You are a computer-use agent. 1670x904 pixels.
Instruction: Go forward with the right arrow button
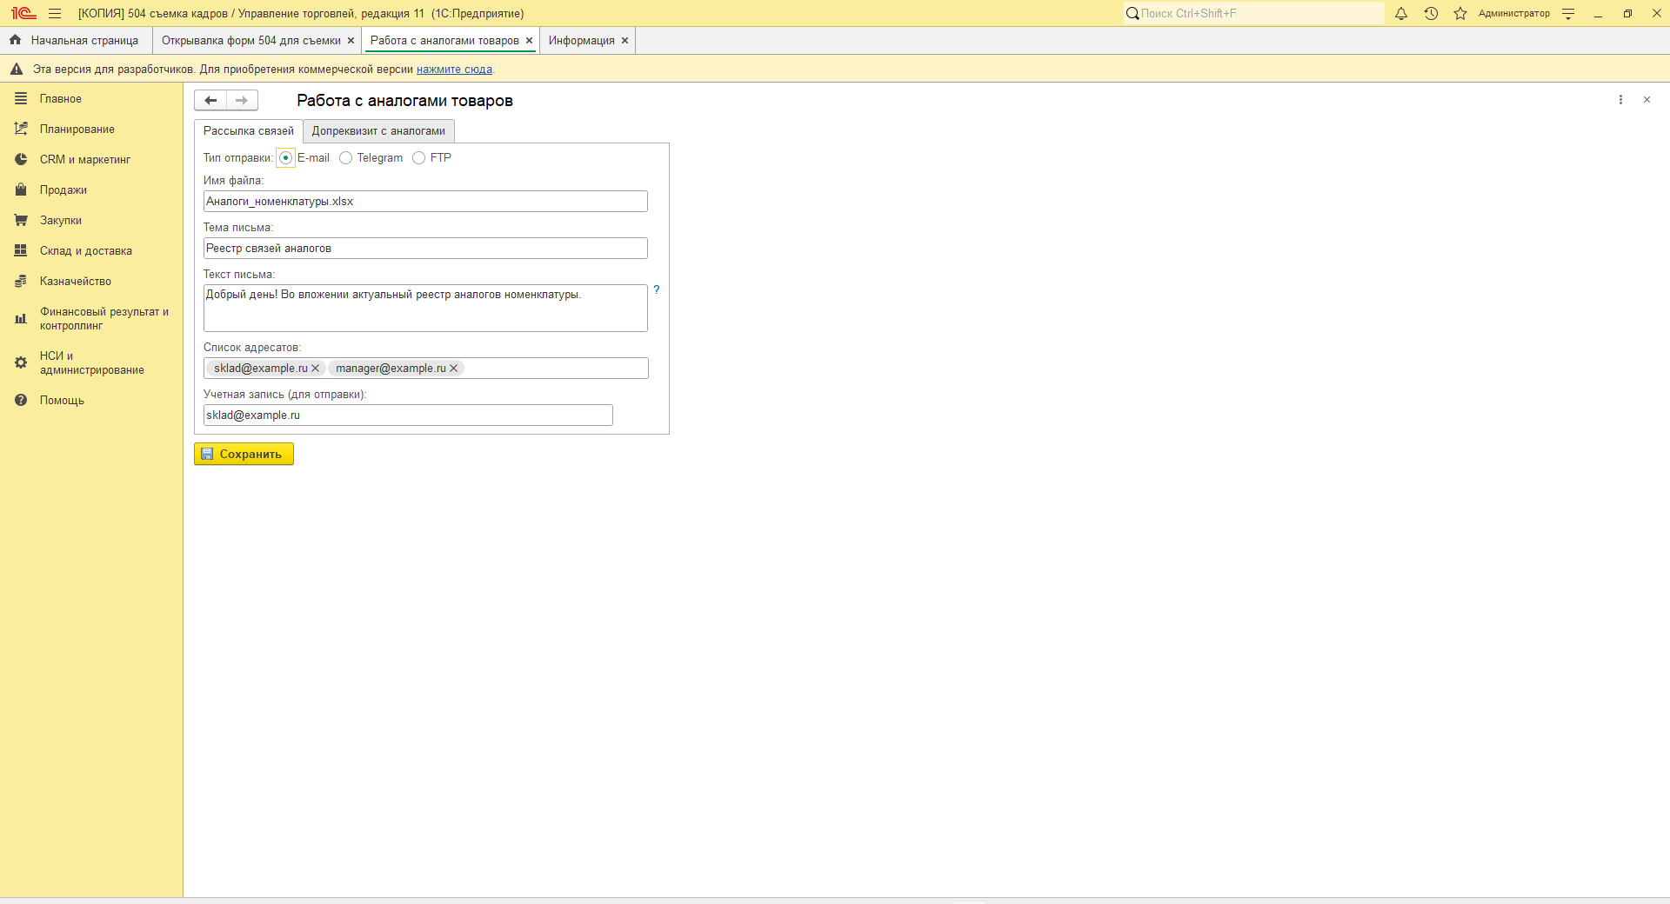[x=242, y=101]
